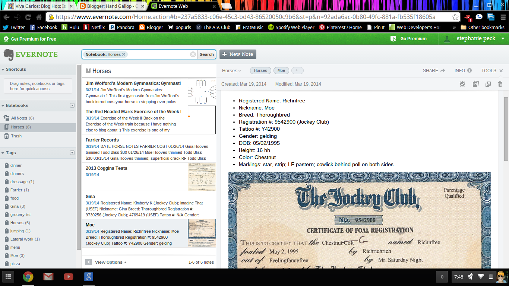Click the SHARE arrow button
Image resolution: width=509 pixels, height=286 pixels.
pos(434,70)
